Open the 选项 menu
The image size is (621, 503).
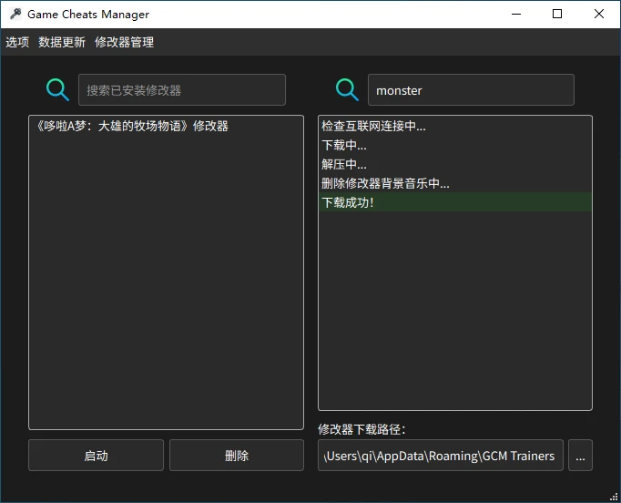coord(17,42)
